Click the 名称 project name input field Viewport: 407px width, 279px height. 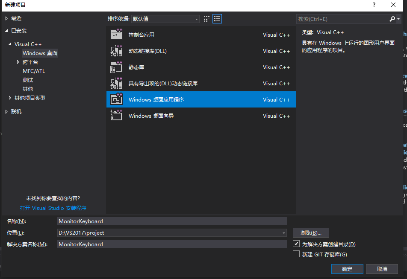pyautogui.click(x=172, y=221)
